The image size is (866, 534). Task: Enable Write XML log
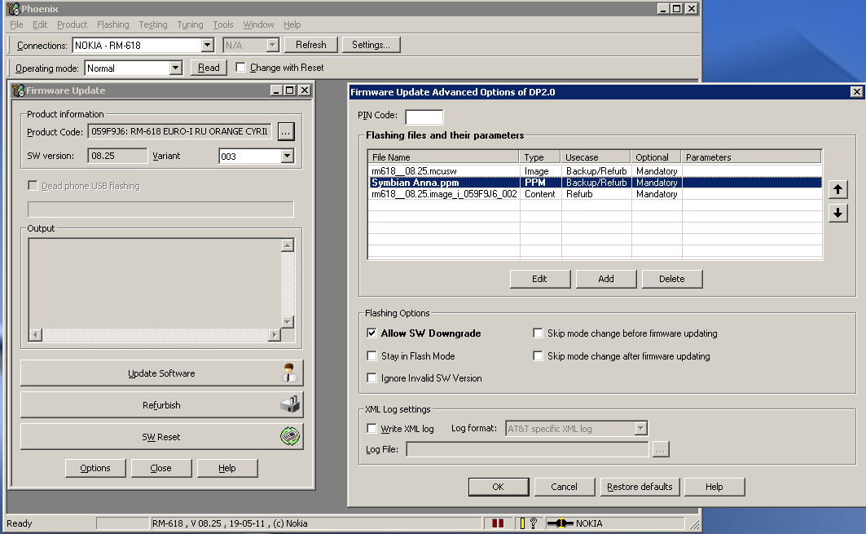click(371, 428)
